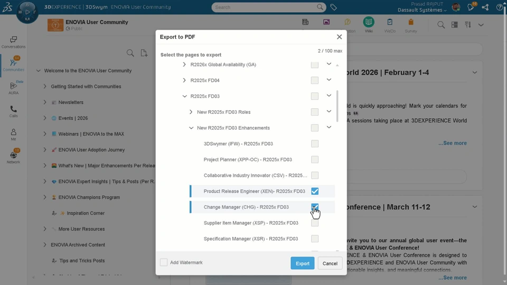Check 3DSwymer (IFW) page checkbox
Image resolution: width=507 pixels, height=285 pixels.
pyautogui.click(x=315, y=144)
